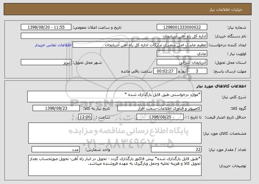Click the label حداقل تاریخ اعتبار قیمت
259x184 pixels.
[225, 117]
